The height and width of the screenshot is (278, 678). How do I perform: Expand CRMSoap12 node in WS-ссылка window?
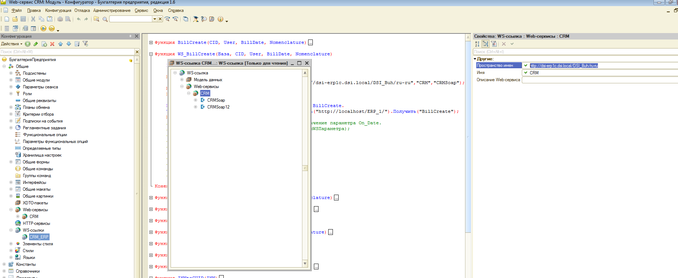[195, 107]
